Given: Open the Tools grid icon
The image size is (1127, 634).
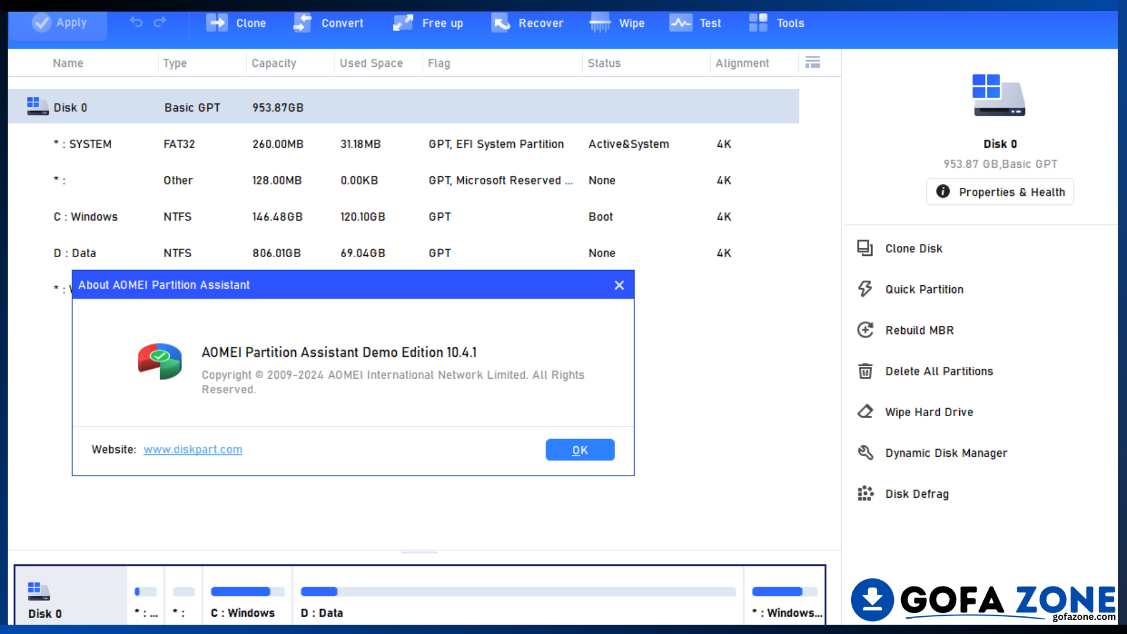Looking at the screenshot, I should pos(758,23).
